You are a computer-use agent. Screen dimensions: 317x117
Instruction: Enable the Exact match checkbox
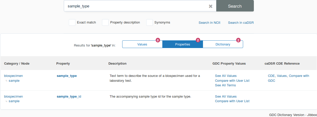(72, 22)
